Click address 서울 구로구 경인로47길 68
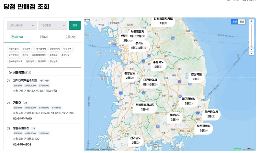259x153 pixels. pos(35,91)
